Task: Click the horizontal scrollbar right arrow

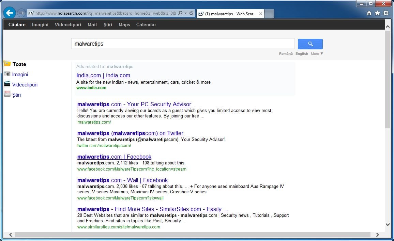Action: (x=377, y=235)
